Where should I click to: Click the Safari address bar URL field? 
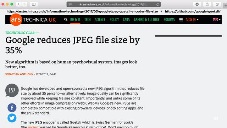pos(113,4)
